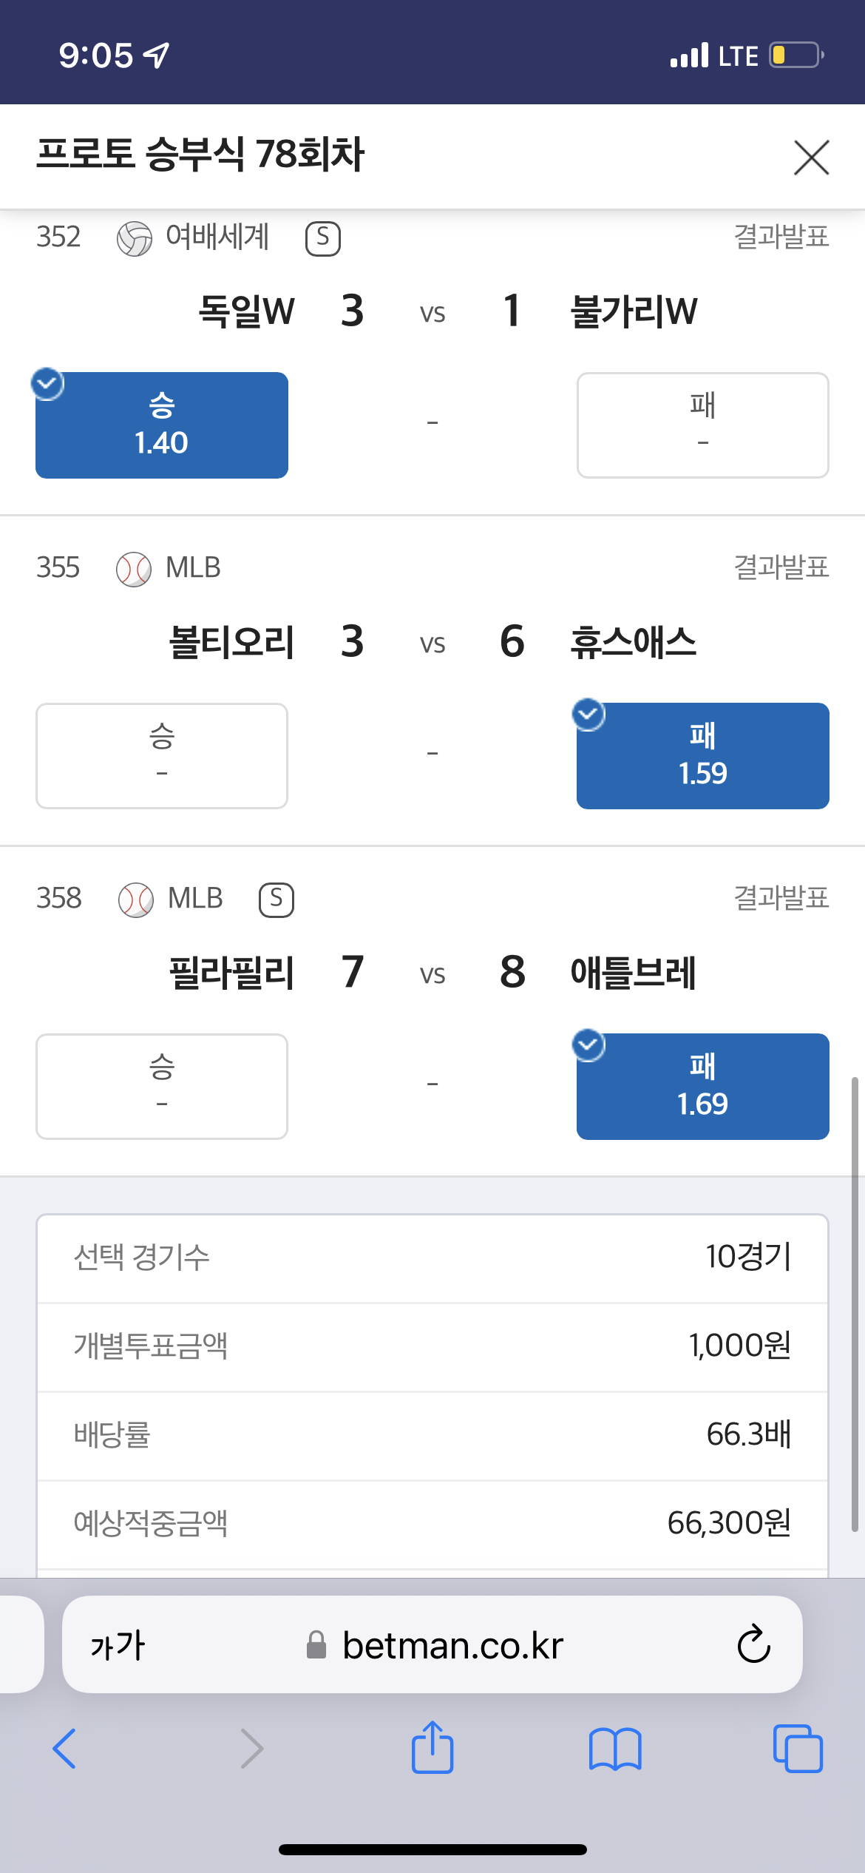
Task: Open the 가가 text size menu
Action: point(118,1646)
